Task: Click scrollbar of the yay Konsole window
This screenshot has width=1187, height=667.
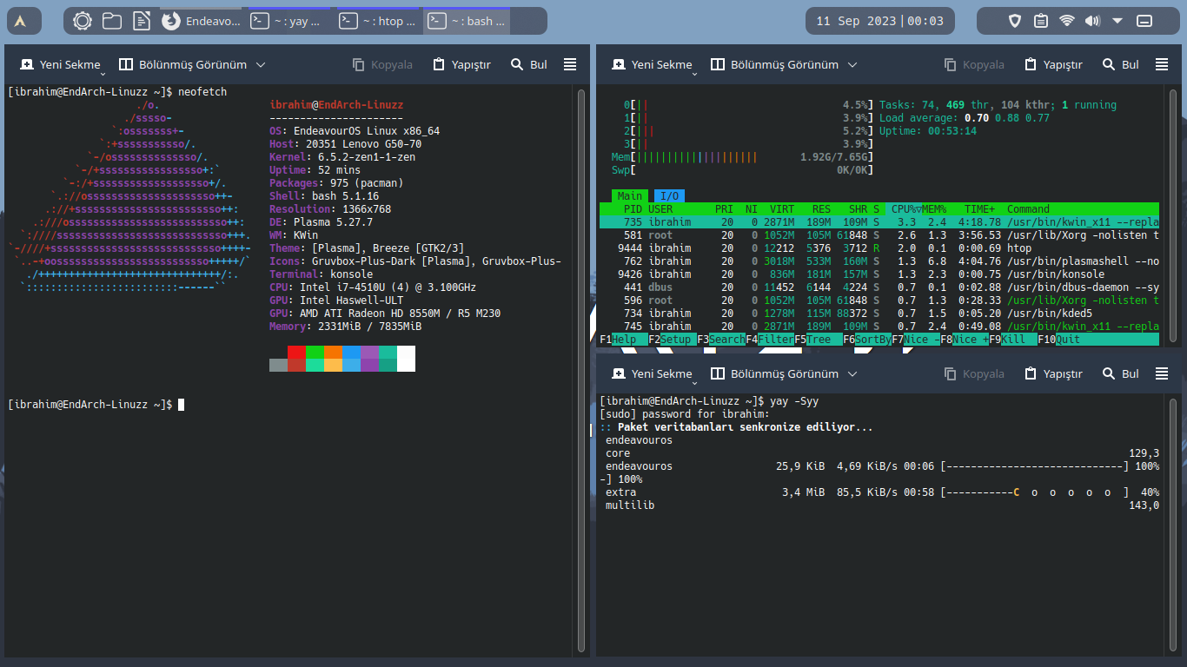Action: point(1172,524)
